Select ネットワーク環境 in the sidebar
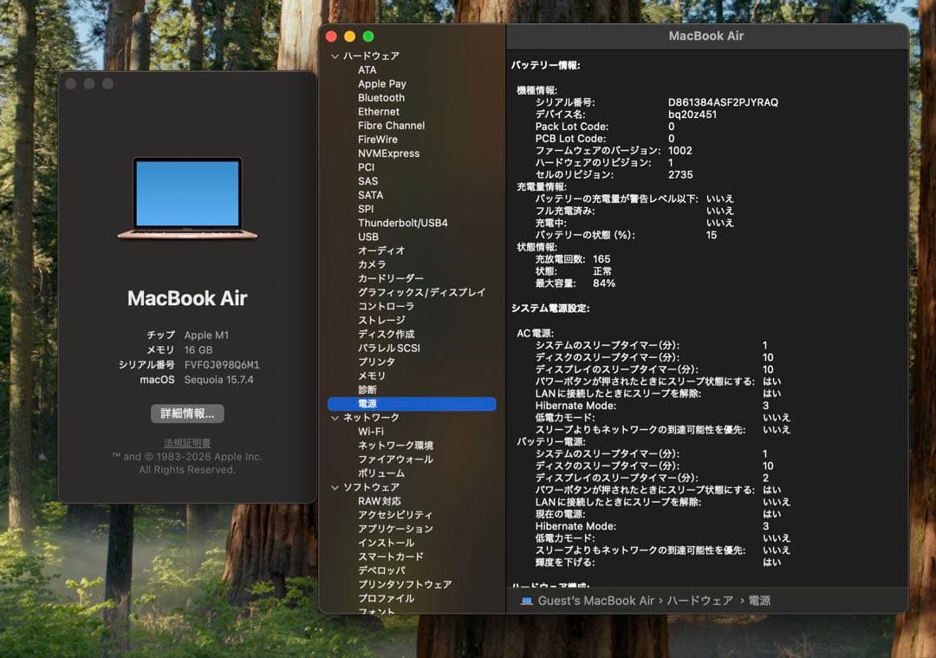This screenshot has height=658, width=936. click(395, 446)
